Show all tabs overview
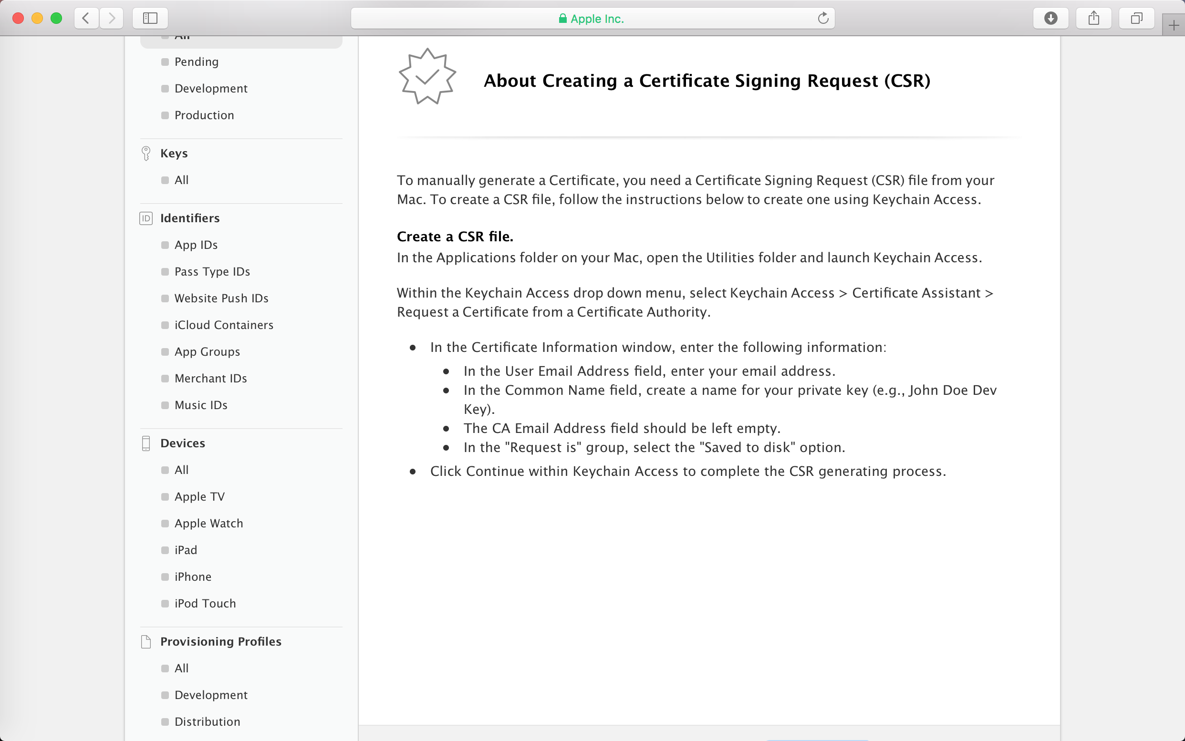 [1136, 19]
